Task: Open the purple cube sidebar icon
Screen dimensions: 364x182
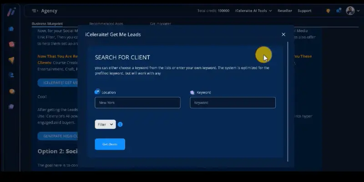Action: coord(11,107)
